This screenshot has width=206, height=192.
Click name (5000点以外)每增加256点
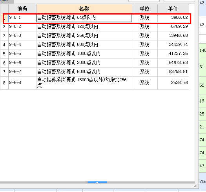click(x=84, y=83)
